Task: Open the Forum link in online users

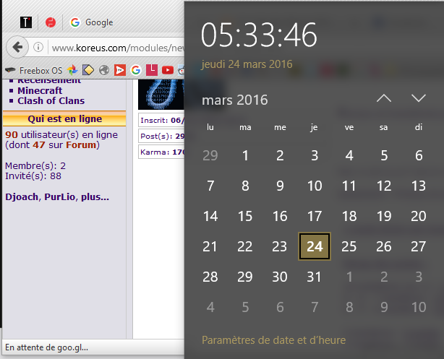Action: [81, 144]
